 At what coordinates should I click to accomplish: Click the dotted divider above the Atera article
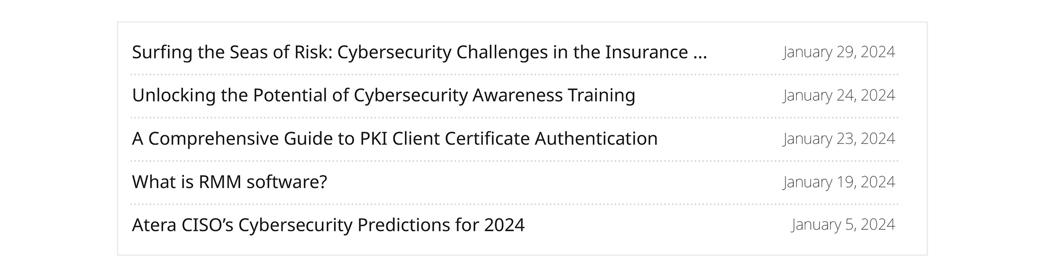tap(514, 204)
